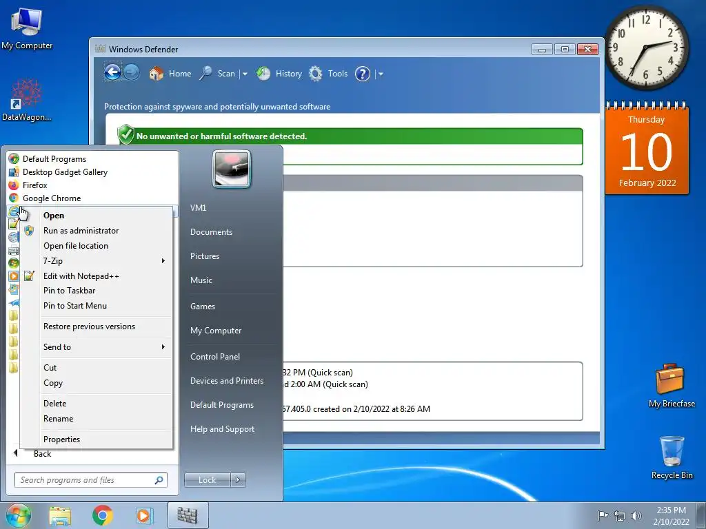Click the network tray icon
This screenshot has height=529, width=706.
click(x=620, y=516)
